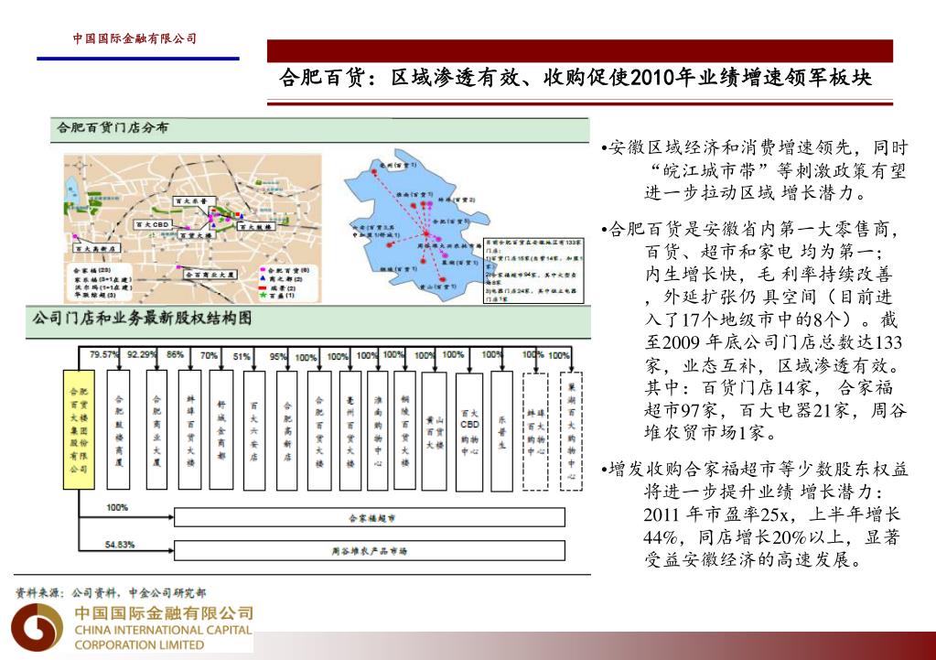Click the 舒城金商都 box
Viewport: 936px width, 660px height.
tap(221, 430)
